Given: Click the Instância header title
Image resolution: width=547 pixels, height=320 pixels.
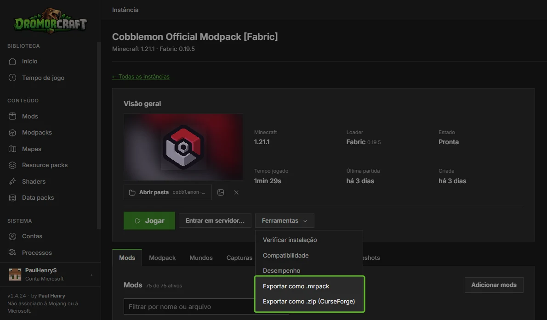Looking at the screenshot, I should pos(125,10).
